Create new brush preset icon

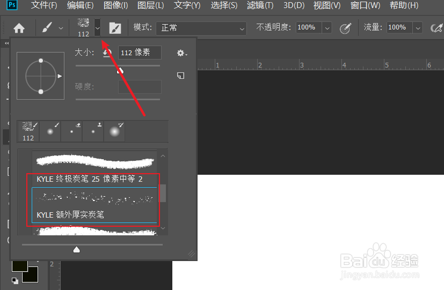tap(180, 76)
